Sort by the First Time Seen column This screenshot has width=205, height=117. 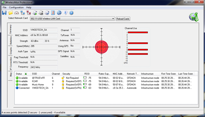169,74
